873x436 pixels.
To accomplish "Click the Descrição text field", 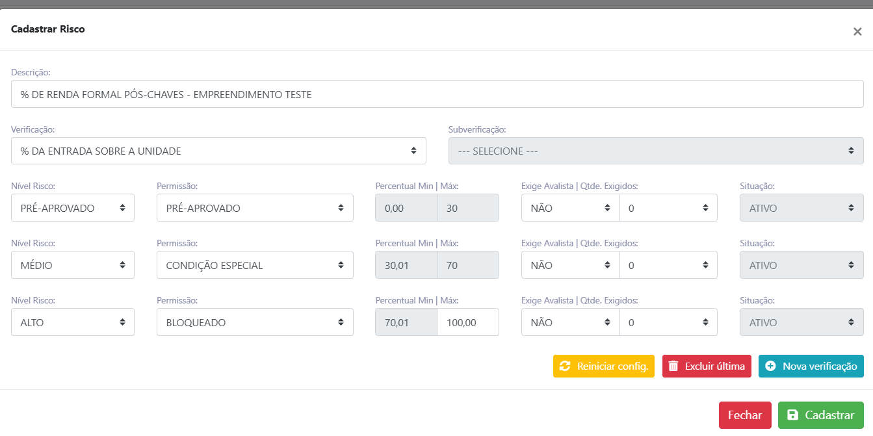I will coord(437,94).
